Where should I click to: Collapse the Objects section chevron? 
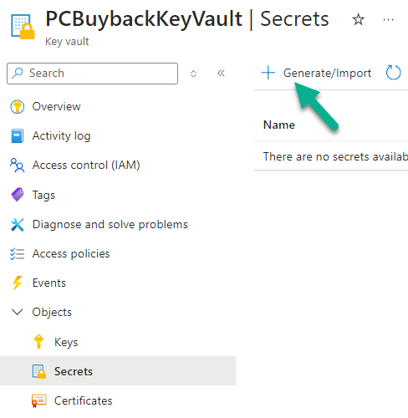click(x=18, y=312)
